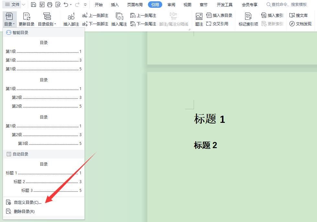Click the Save icon in quick toolbar
Image resolution: width=317 pixels, height=222 pixels.
33,5
